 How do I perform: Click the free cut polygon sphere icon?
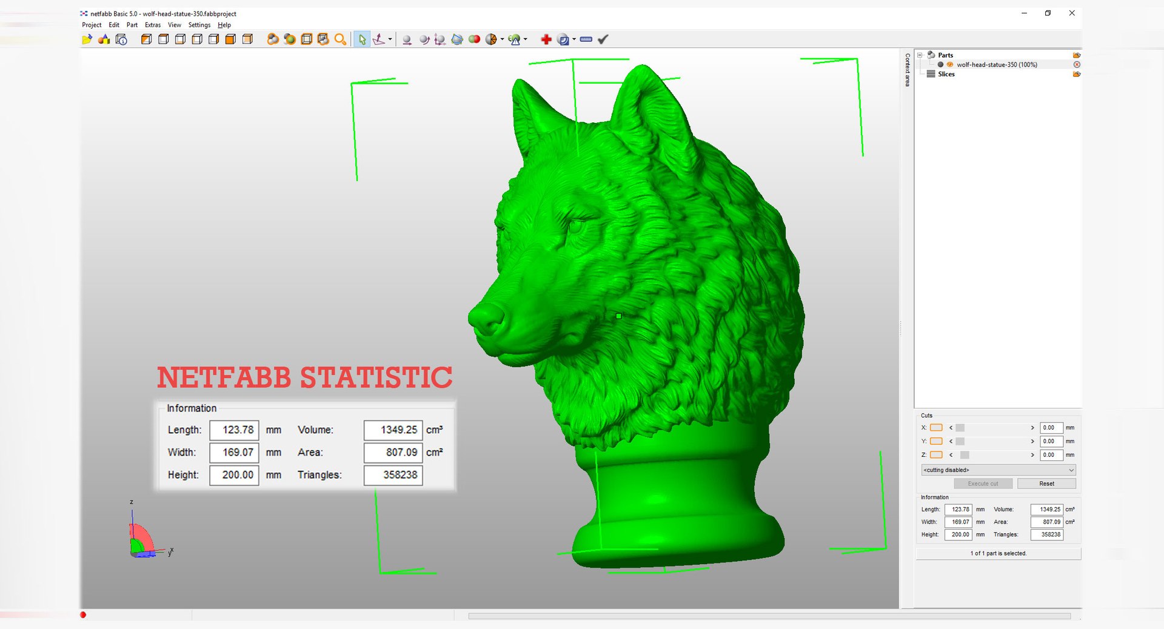[457, 39]
